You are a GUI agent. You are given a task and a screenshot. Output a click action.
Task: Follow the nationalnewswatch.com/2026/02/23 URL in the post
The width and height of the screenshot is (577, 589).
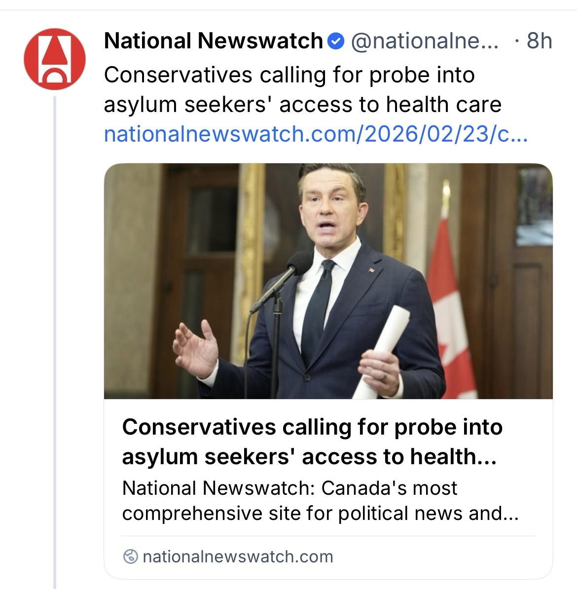point(316,134)
